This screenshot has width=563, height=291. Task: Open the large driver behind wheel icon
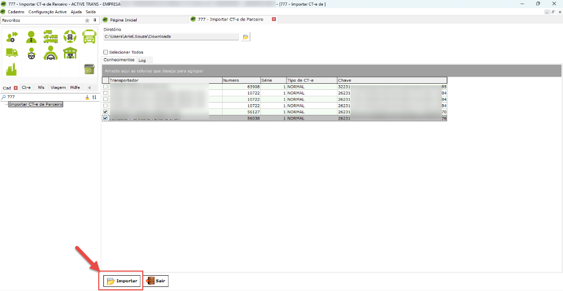(x=51, y=53)
